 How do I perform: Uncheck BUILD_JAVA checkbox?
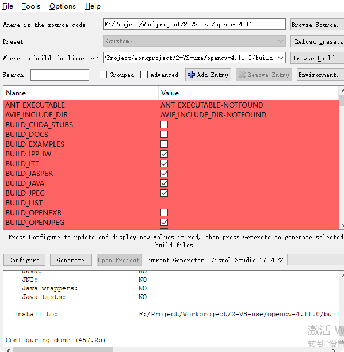[x=164, y=183]
